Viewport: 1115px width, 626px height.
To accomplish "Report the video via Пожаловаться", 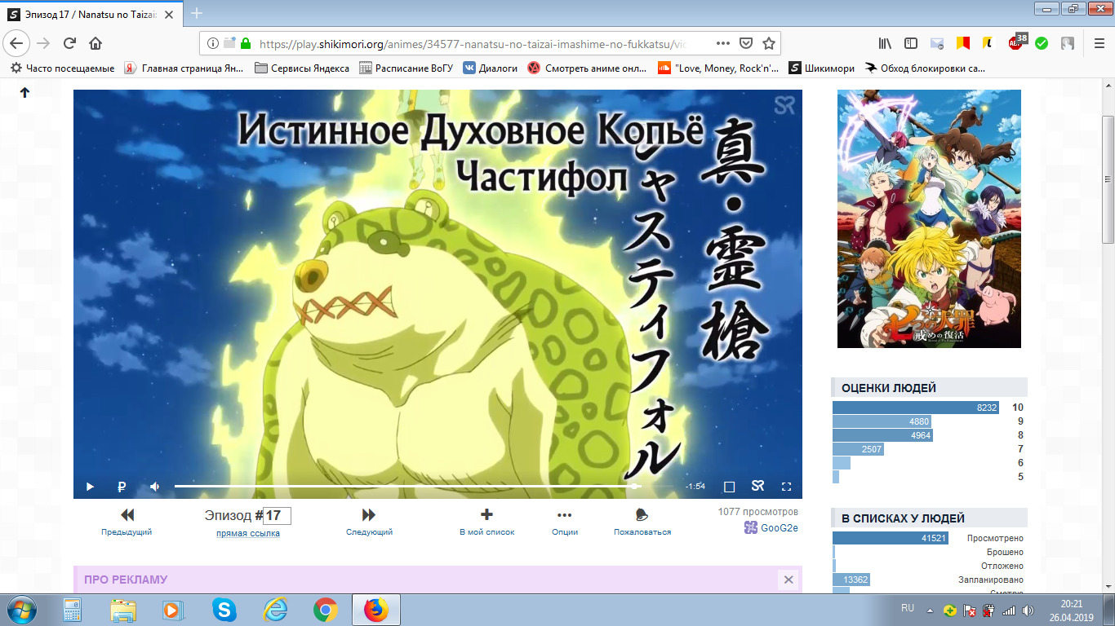I will [642, 522].
